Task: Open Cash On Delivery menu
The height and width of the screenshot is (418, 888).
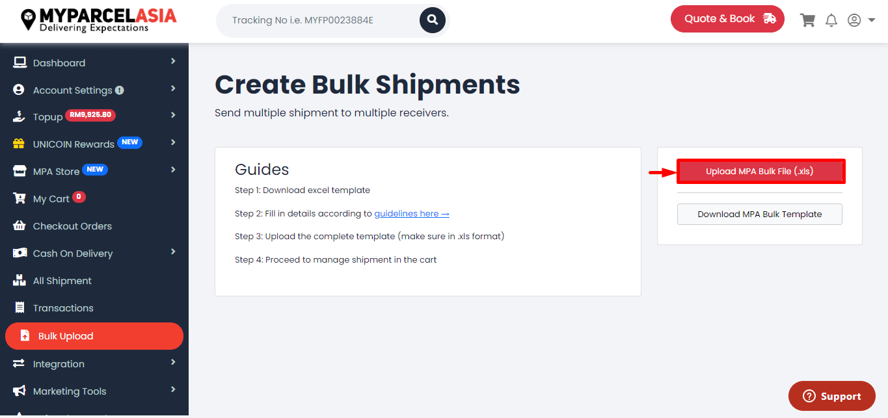Action: click(x=73, y=254)
